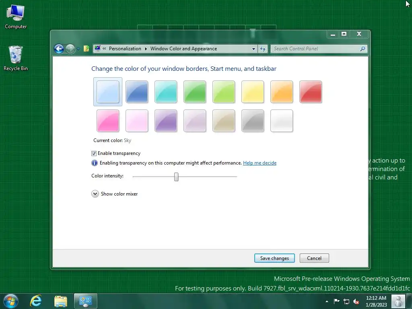Click the network tray icon
Screen dimensions: 412x309
coord(346,301)
